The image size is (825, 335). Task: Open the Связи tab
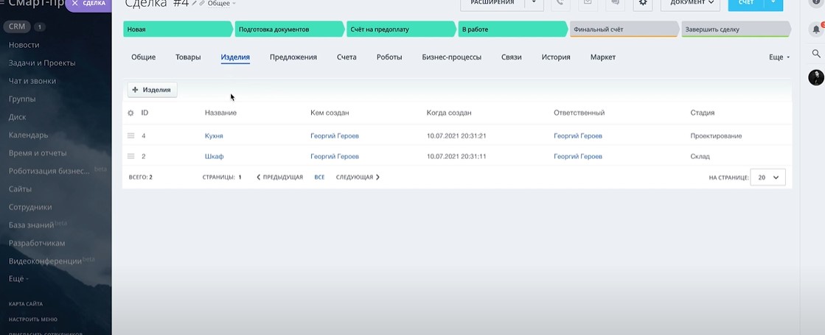pos(512,57)
